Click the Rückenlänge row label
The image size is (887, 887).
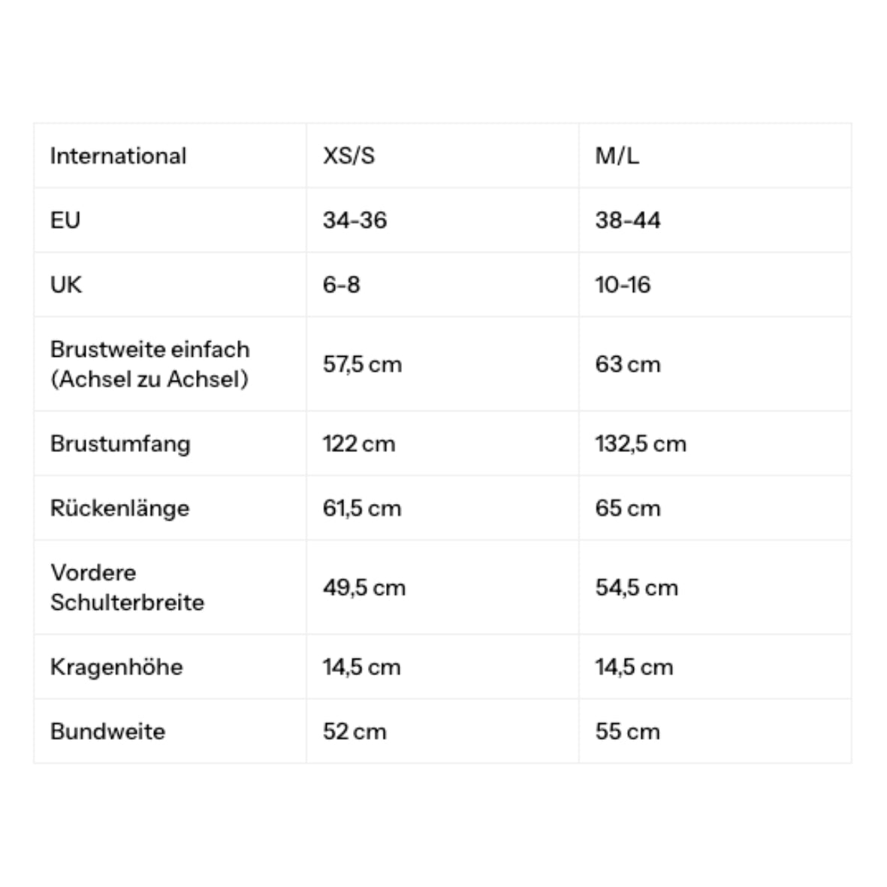coord(119,508)
